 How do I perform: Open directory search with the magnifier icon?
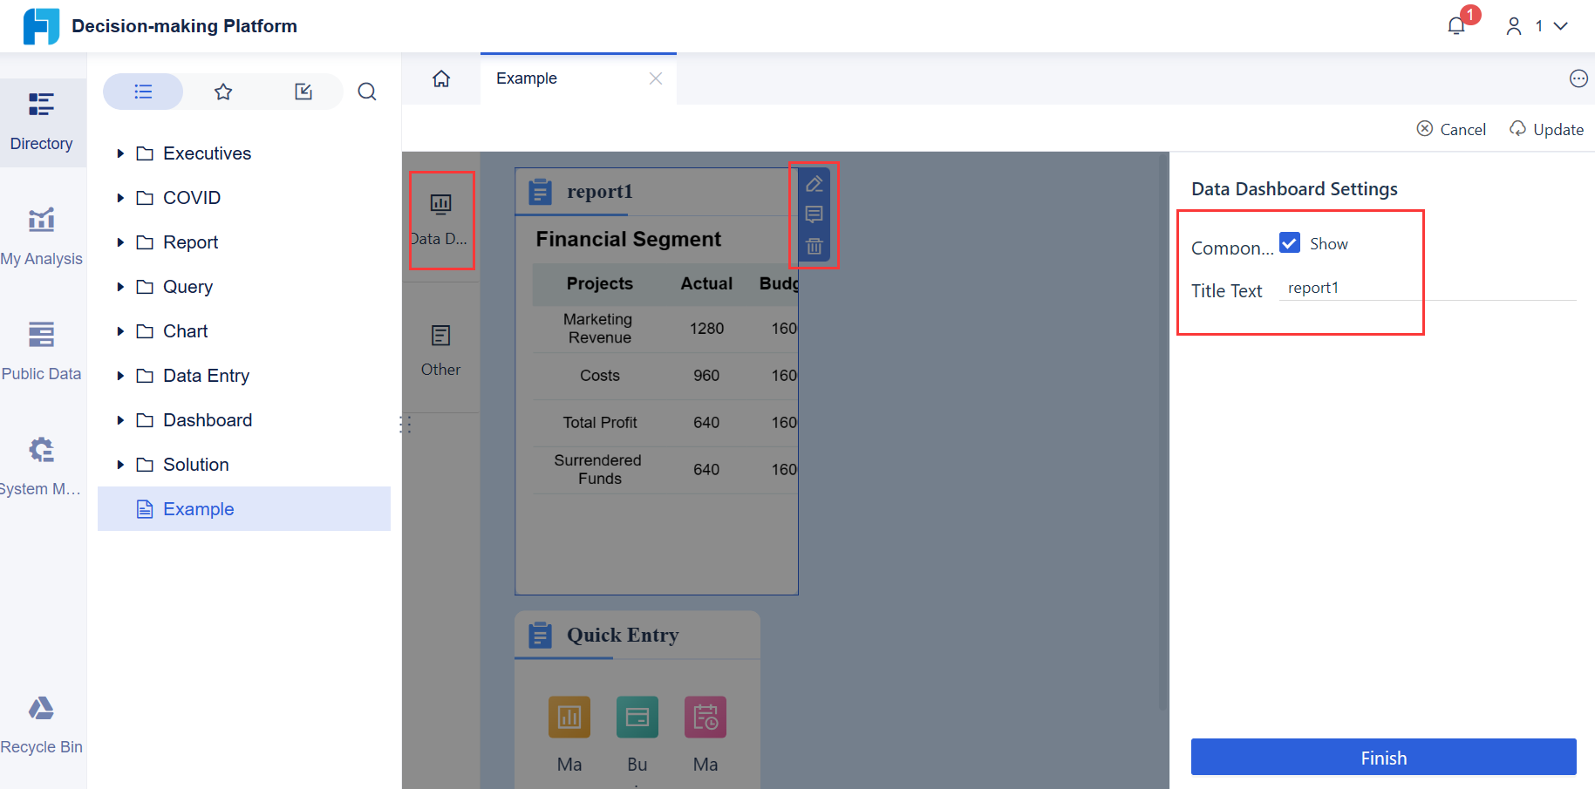pyautogui.click(x=367, y=91)
